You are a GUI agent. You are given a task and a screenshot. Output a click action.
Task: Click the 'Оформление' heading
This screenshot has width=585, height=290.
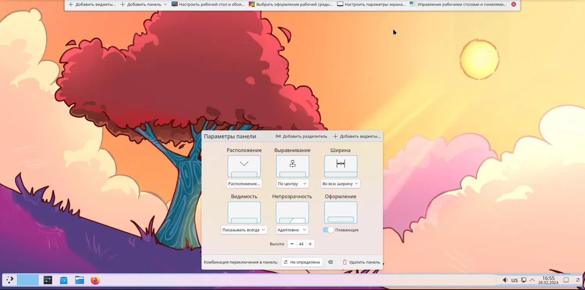(340, 197)
